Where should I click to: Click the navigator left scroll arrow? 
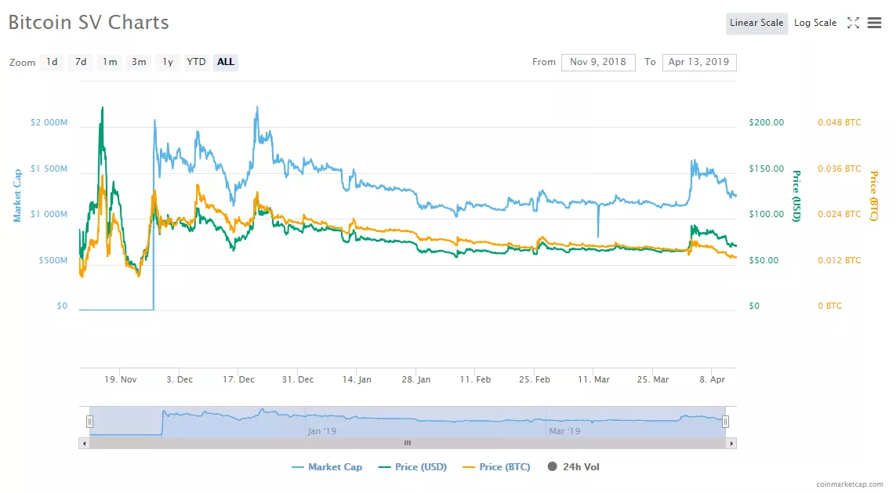pos(84,443)
